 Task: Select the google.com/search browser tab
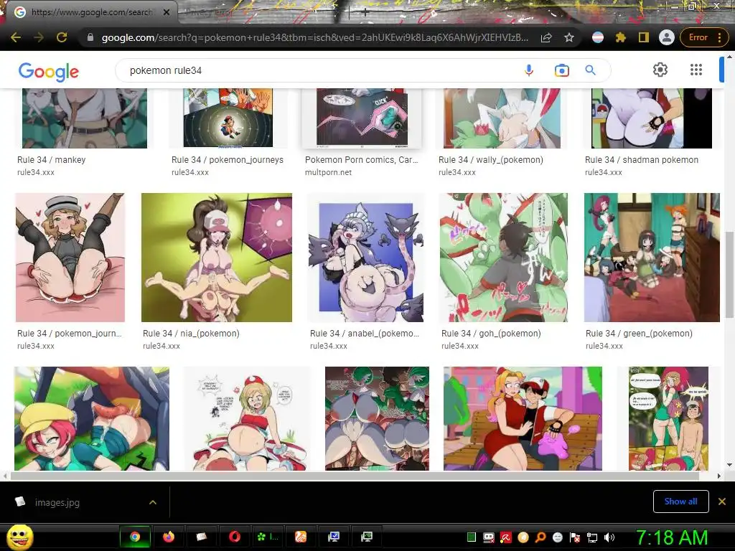tap(91, 12)
